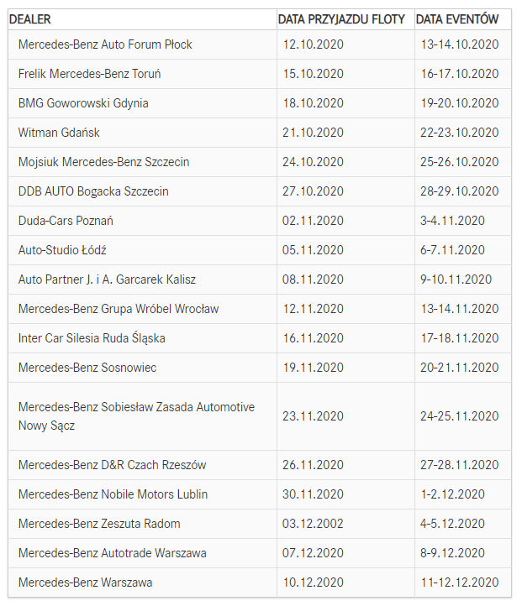Select the Mercedes-Benz Sosnowiec dealer cell
Screen dimensions: 522x606
point(87,368)
